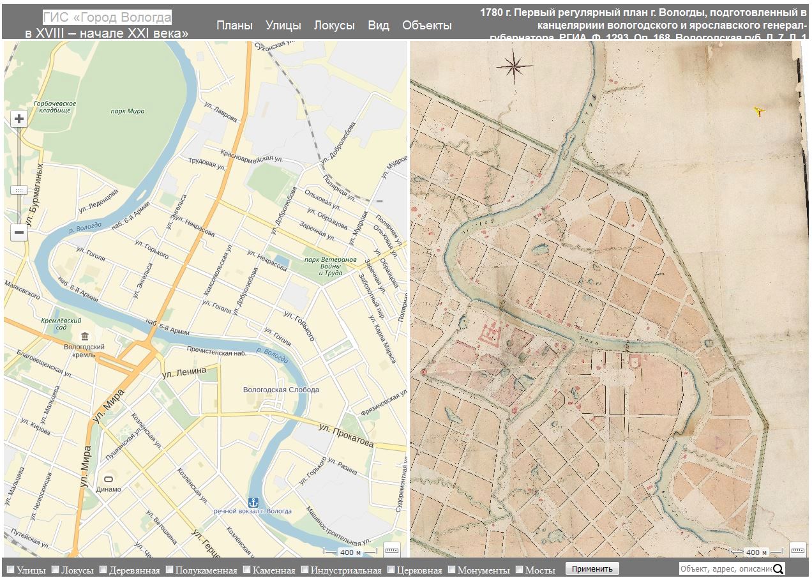812x578 pixels.
Task: Expand the Планы dropdown menu
Action: (x=234, y=26)
